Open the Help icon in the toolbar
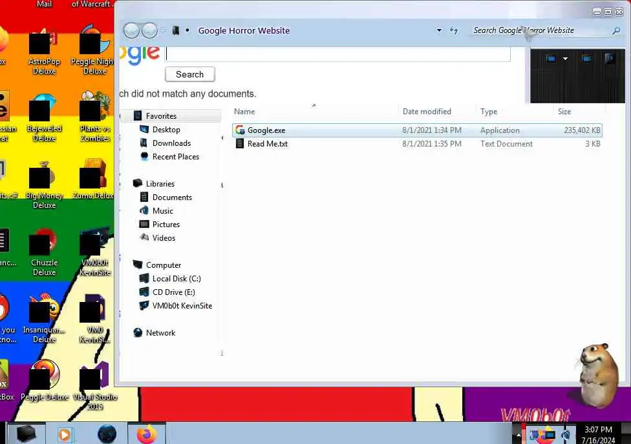 tap(610, 59)
